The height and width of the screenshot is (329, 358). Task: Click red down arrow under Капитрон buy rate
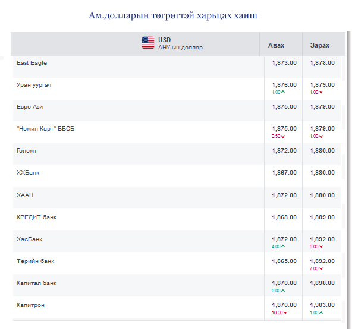pyautogui.click(x=285, y=312)
